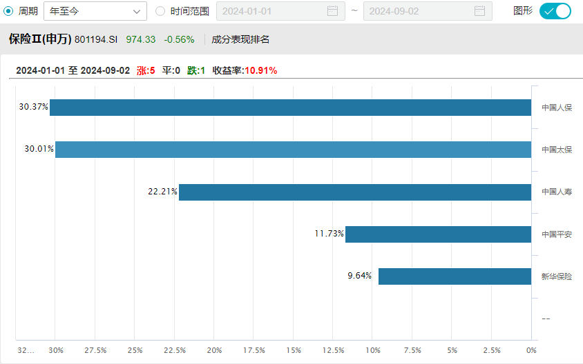Click the 成分表现排名 label

[240, 39]
